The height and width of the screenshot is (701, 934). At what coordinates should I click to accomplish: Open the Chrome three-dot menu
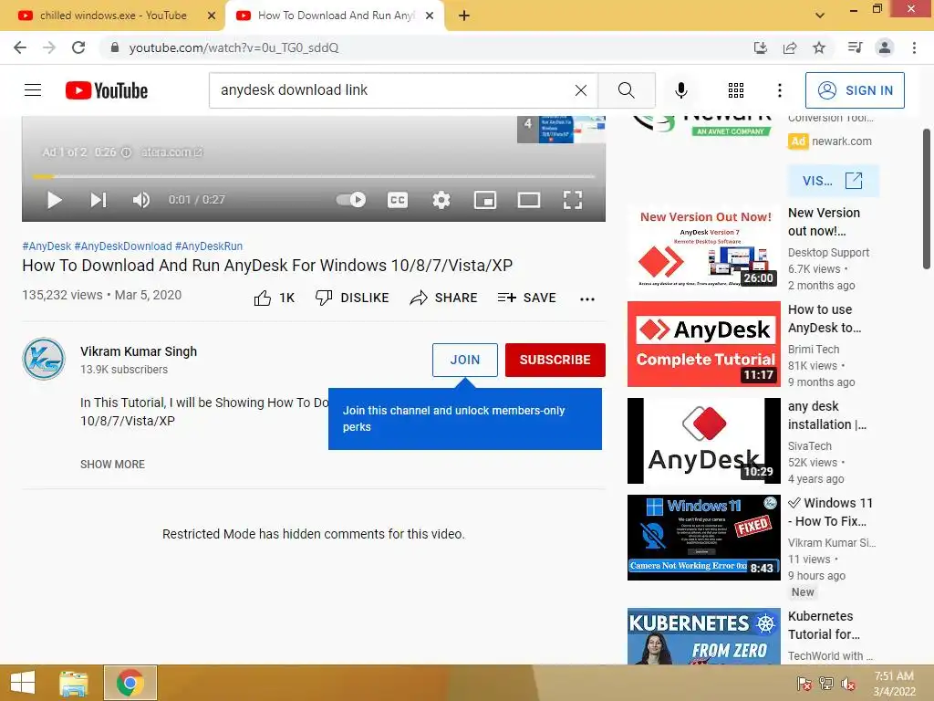(x=914, y=47)
